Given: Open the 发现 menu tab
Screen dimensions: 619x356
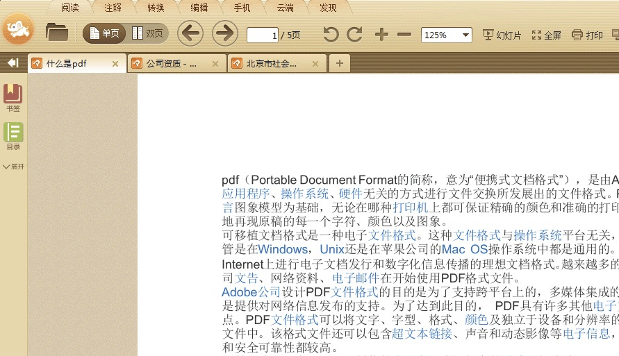Looking at the screenshot, I should coord(328,8).
